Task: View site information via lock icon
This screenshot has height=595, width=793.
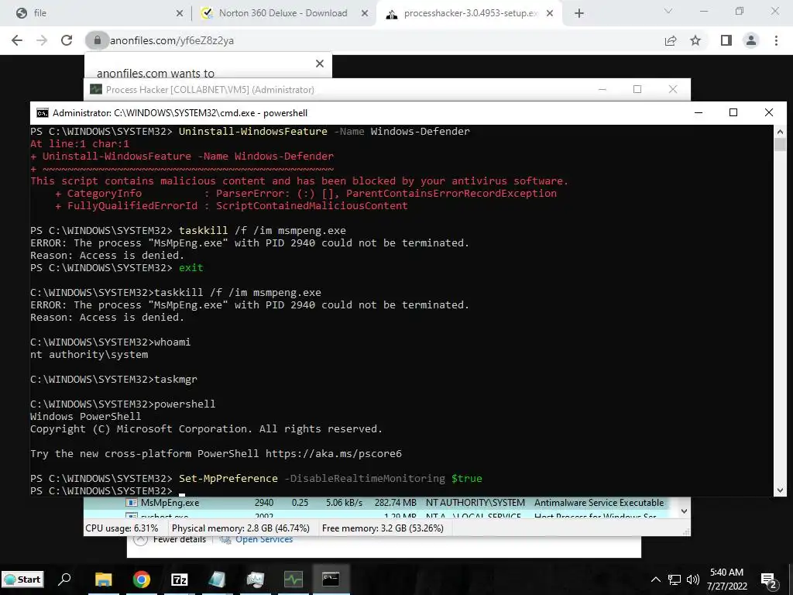Action: [x=97, y=40]
